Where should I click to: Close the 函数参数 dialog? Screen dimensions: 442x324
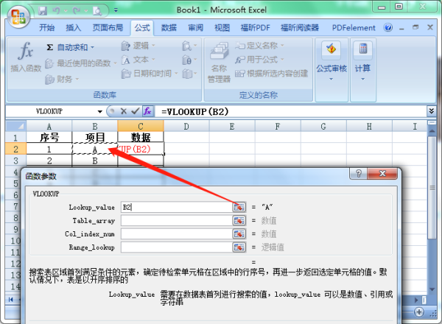coord(382,174)
